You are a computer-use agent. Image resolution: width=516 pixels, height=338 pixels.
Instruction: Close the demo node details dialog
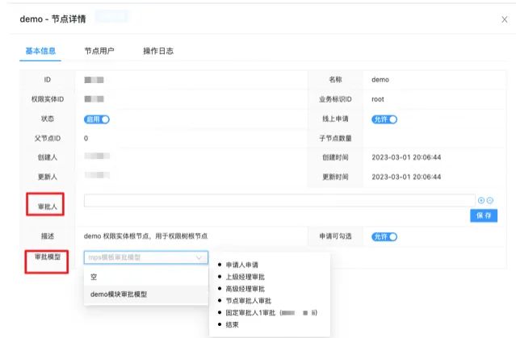point(504,19)
